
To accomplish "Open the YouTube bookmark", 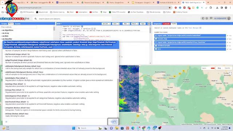I will pyautogui.click(x=94, y=12).
